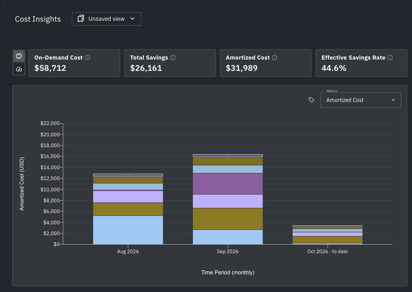
Task: Click the Amortized Cost $31,989 card
Action: coord(266,63)
